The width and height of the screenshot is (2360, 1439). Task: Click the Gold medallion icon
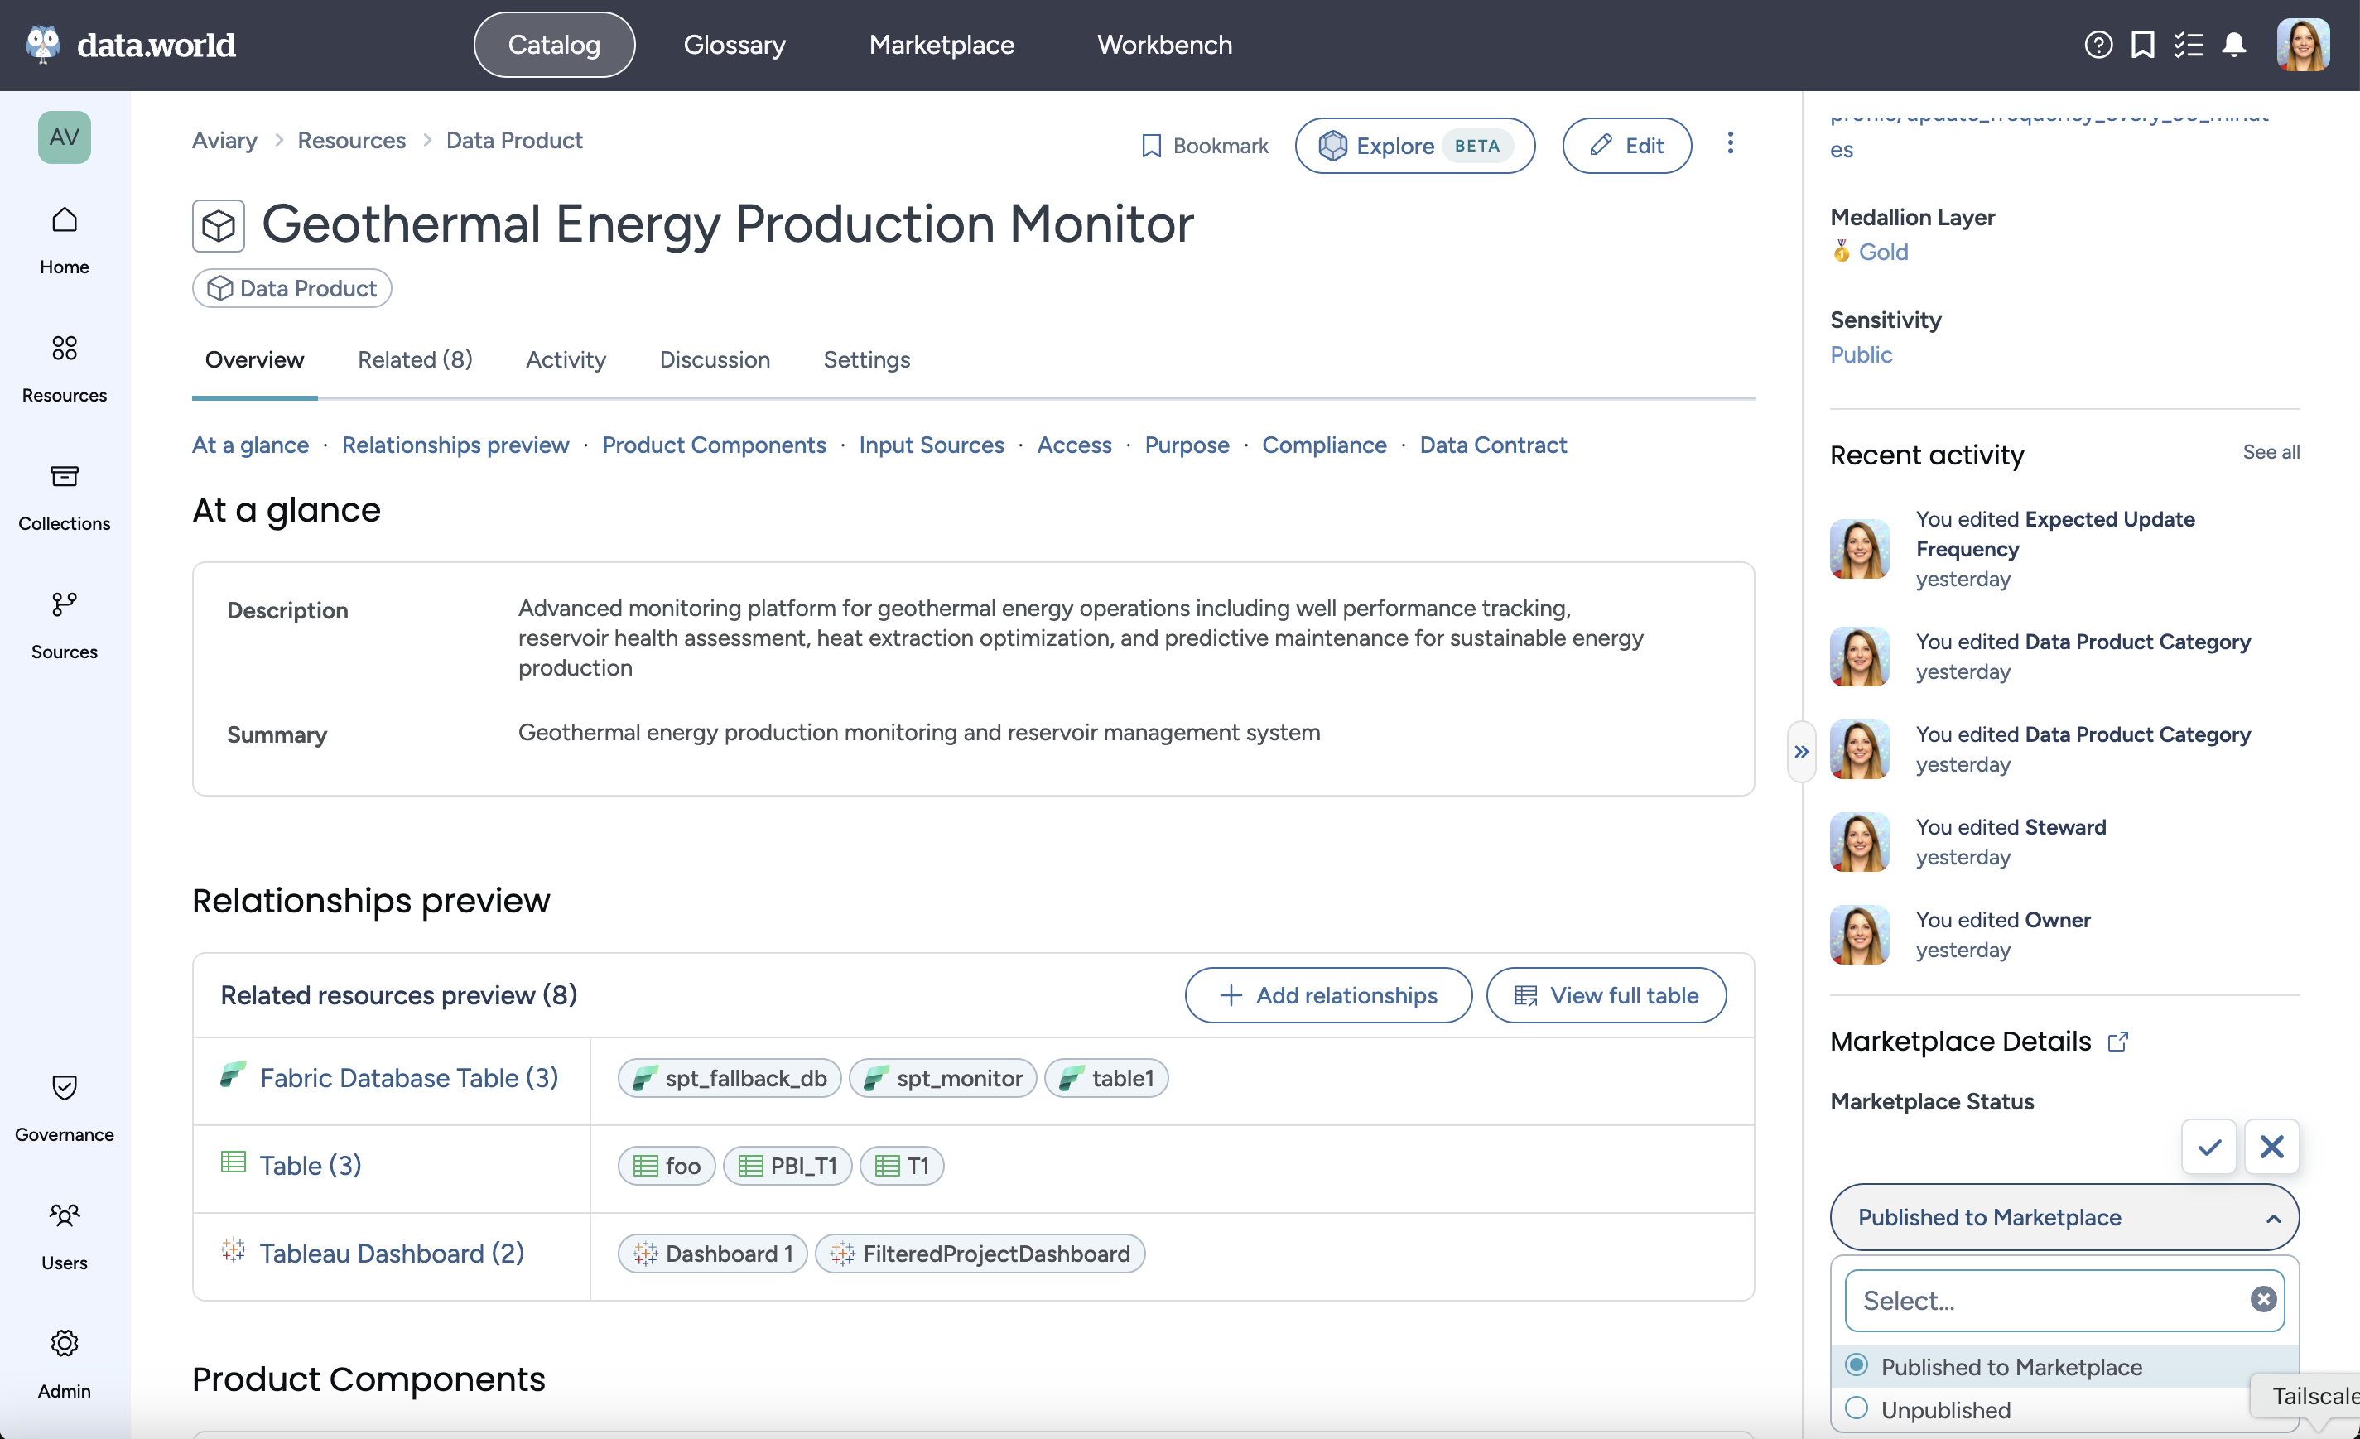point(1841,251)
